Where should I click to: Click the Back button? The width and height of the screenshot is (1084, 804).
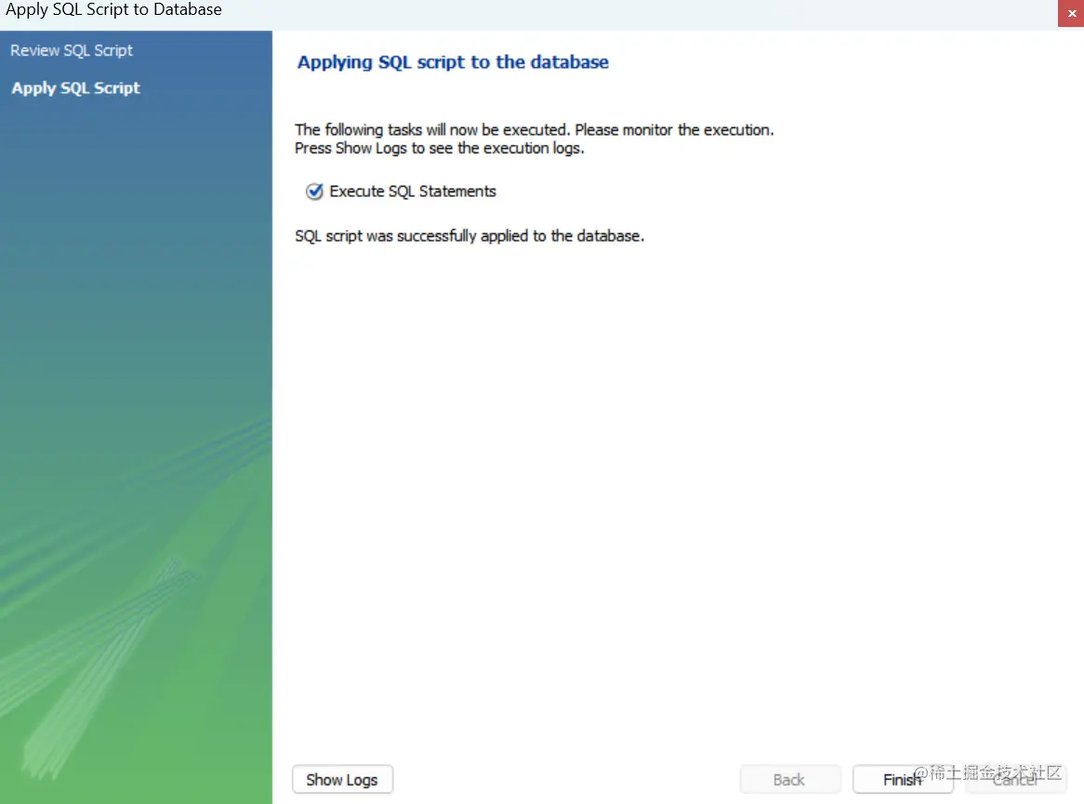click(x=790, y=779)
